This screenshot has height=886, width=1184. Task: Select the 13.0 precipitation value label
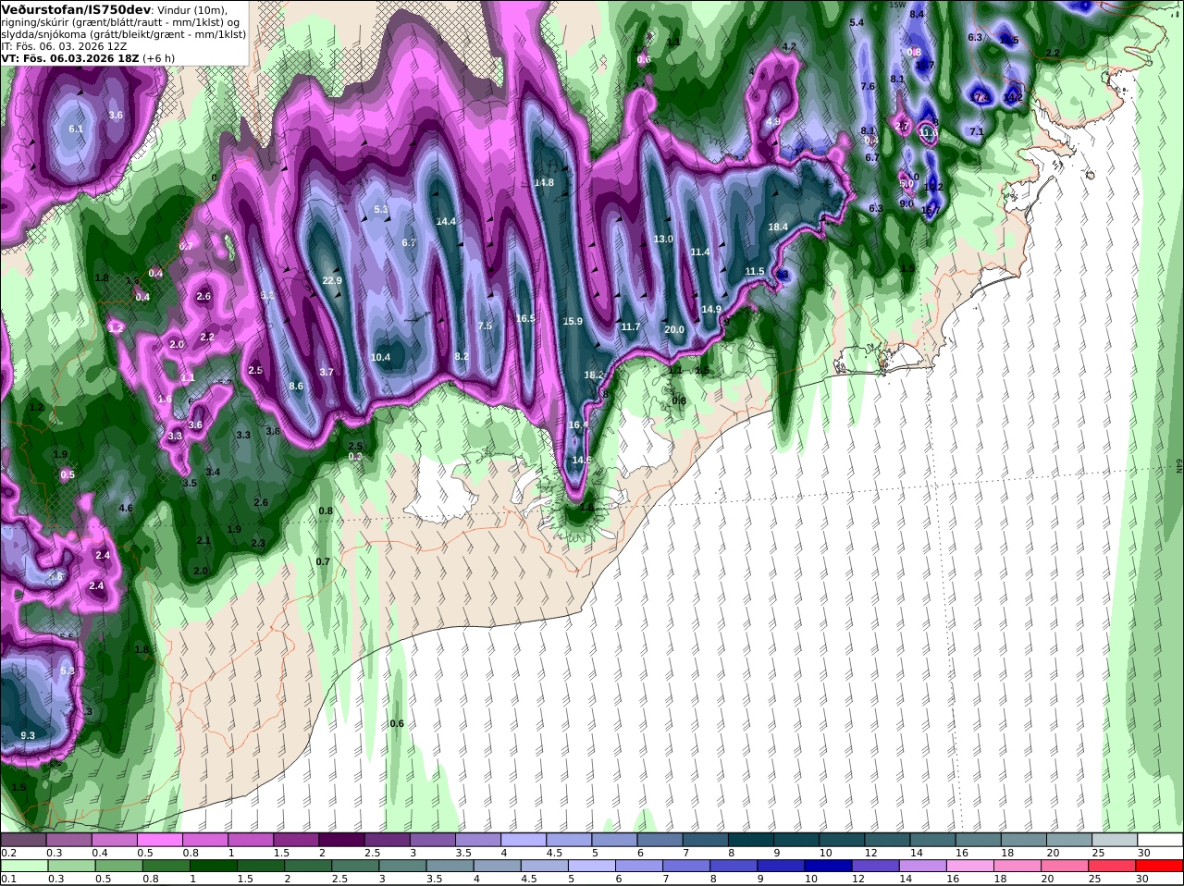point(663,239)
